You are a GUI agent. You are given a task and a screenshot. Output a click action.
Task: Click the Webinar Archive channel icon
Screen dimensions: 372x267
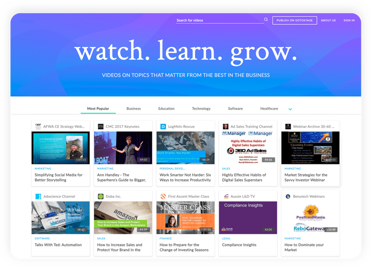point(288,127)
